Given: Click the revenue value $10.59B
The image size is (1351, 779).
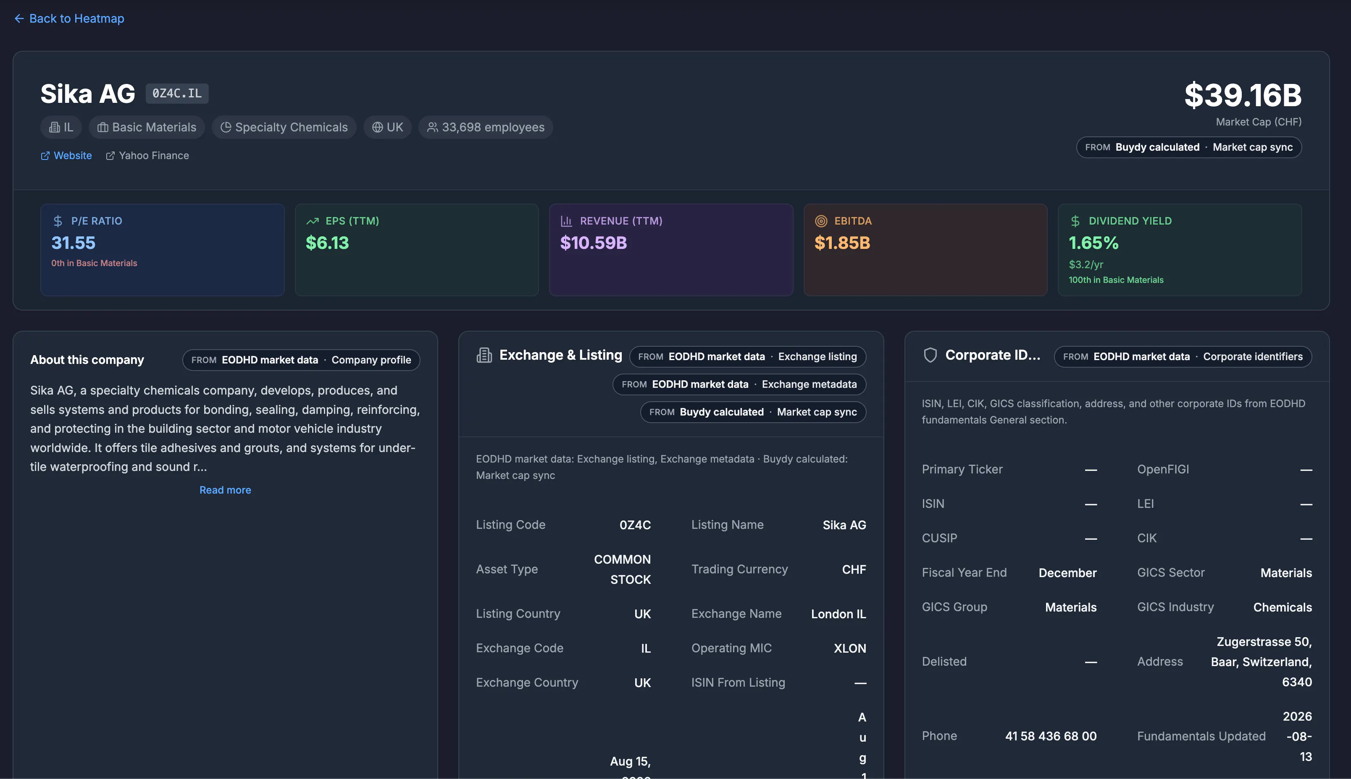Looking at the screenshot, I should [x=593, y=243].
